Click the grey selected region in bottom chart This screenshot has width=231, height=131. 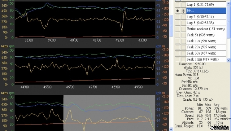click(109, 113)
